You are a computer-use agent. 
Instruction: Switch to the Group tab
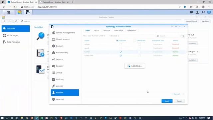[97, 30]
